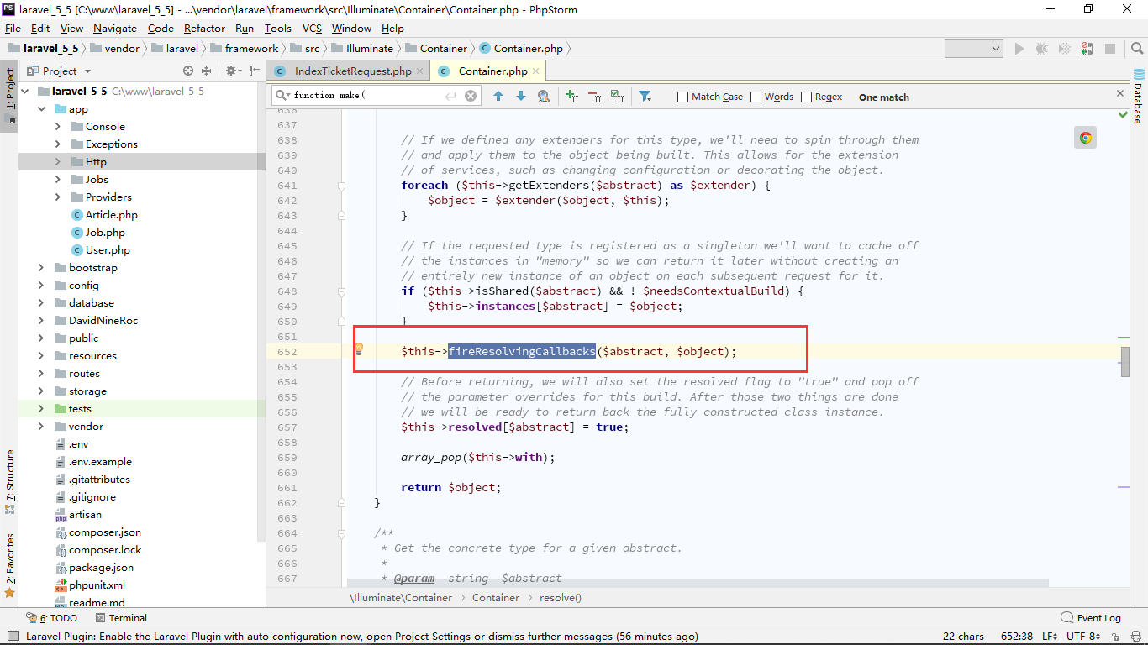Unselect occurrence icon in find bar

594,97
